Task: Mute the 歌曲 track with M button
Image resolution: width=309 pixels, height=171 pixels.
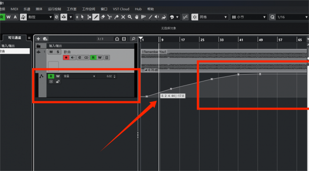Action: click(x=51, y=52)
